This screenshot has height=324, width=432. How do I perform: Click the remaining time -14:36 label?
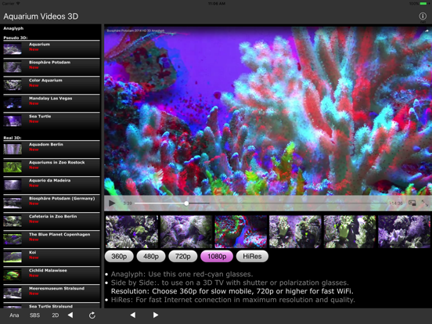pos(396,203)
